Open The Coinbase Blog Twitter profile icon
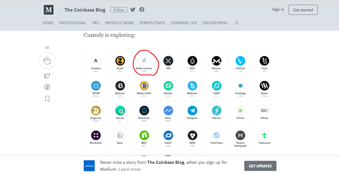The width and height of the screenshot is (339, 174). pyautogui.click(x=133, y=10)
